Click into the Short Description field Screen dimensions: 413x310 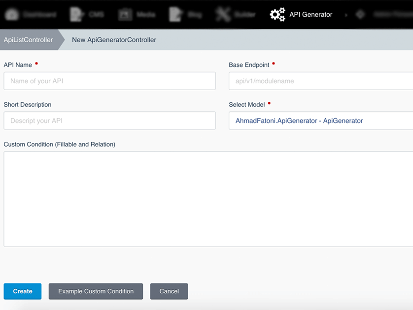coord(109,121)
